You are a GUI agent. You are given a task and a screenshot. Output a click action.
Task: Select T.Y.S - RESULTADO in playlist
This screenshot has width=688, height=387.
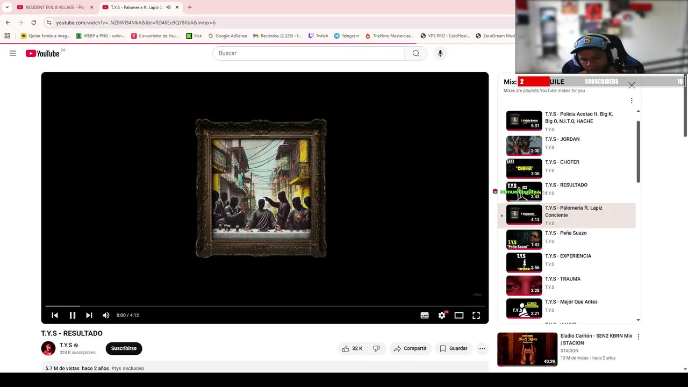pyautogui.click(x=567, y=191)
